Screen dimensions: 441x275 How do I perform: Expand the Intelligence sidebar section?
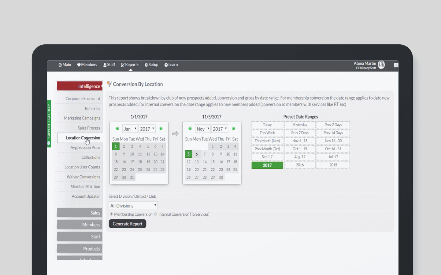click(80, 86)
